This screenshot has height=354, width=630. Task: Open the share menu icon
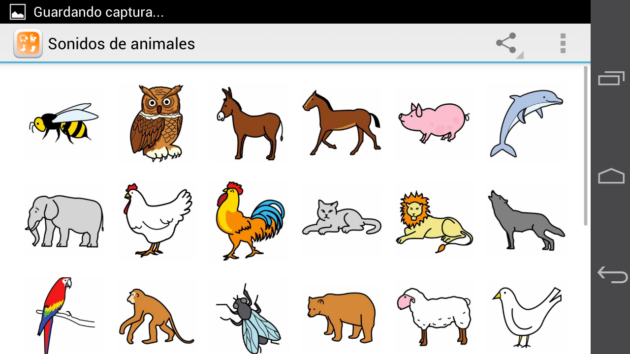click(x=507, y=43)
